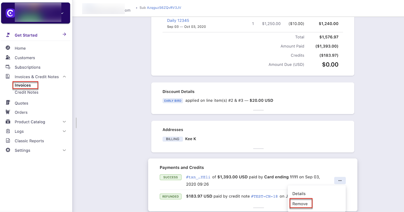Click the Total $1,576.97 value
The width and height of the screenshot is (404, 212).
pos(329,37)
